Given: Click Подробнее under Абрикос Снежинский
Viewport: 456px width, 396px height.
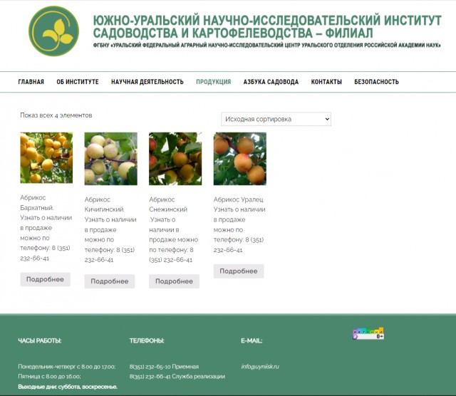Looking at the screenshot, I should pos(174,281).
